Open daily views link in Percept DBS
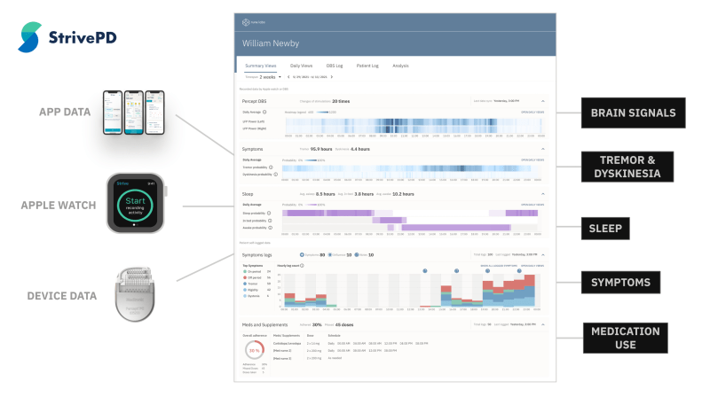 532,113
